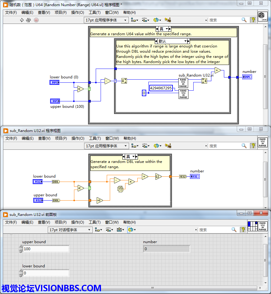Open Align Objects dropdown in U64 toolbar
Screen dimensions: 271x294
(x=134, y=20)
